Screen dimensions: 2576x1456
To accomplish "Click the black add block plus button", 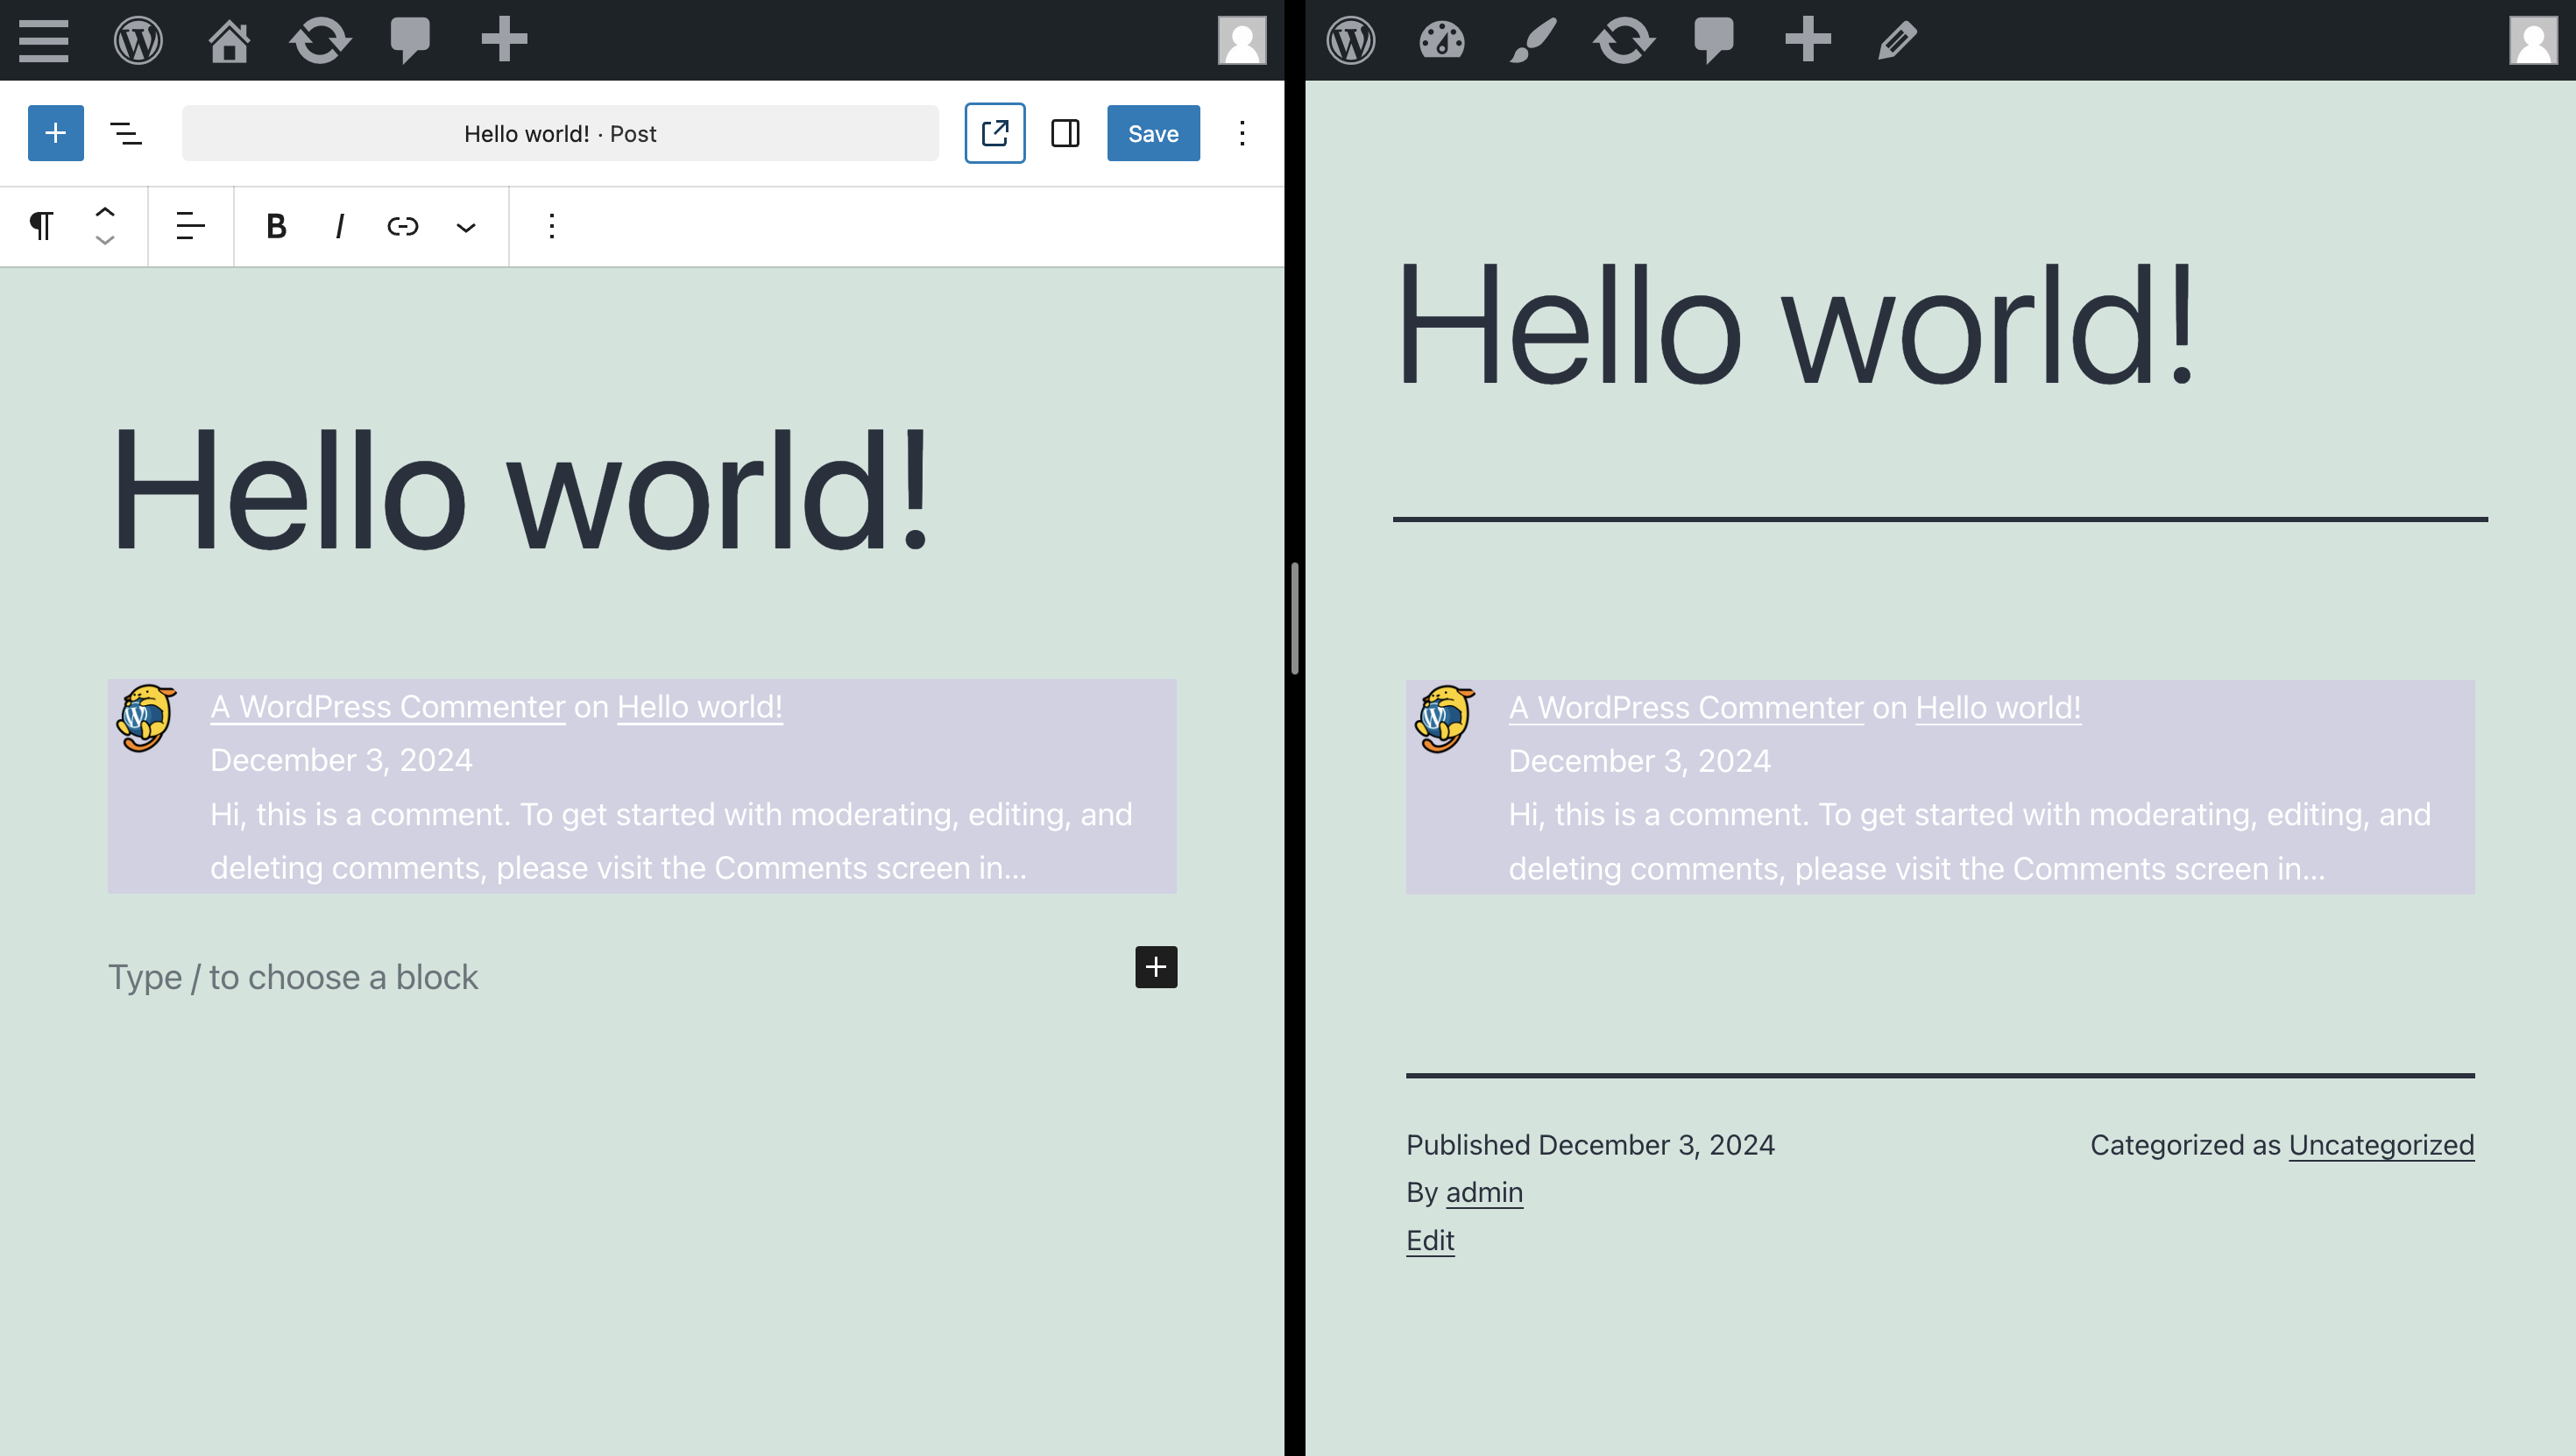I will click(1156, 967).
